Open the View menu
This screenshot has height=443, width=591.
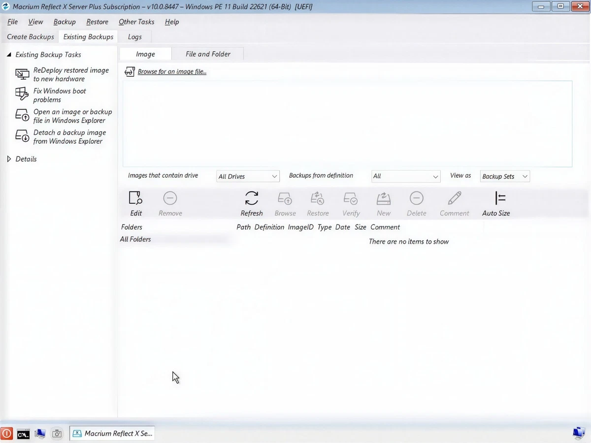point(35,22)
